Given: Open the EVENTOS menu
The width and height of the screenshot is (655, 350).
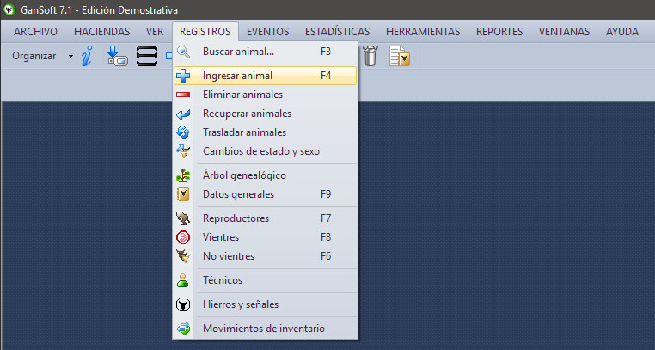Looking at the screenshot, I should click(x=268, y=31).
